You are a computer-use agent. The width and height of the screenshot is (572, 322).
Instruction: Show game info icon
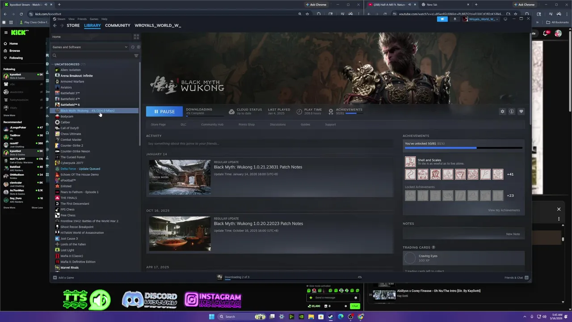click(x=512, y=111)
